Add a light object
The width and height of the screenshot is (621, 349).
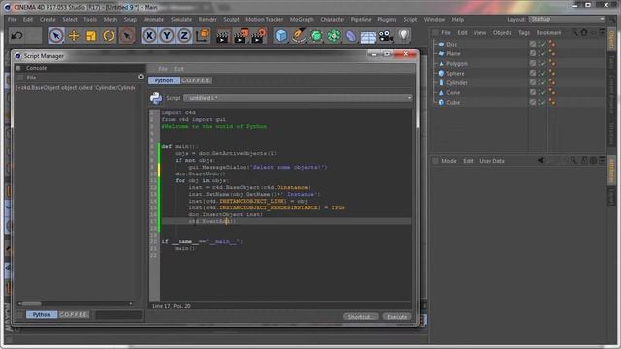(x=404, y=35)
